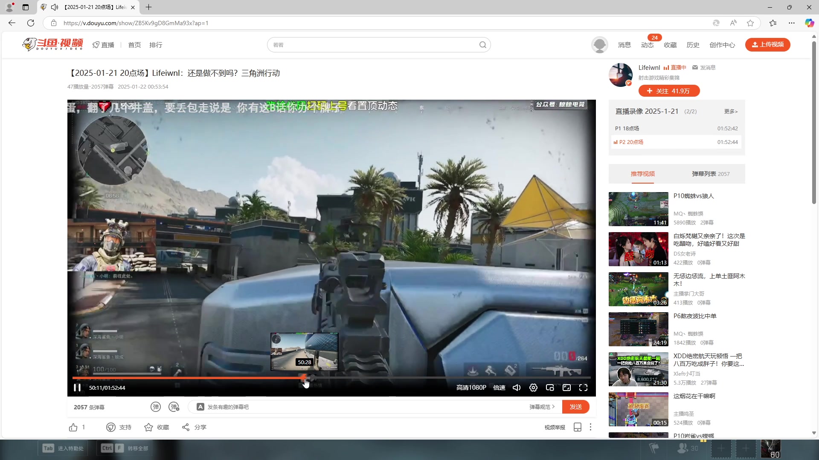Report video via 视频举报
The width and height of the screenshot is (819, 460).
(555, 427)
